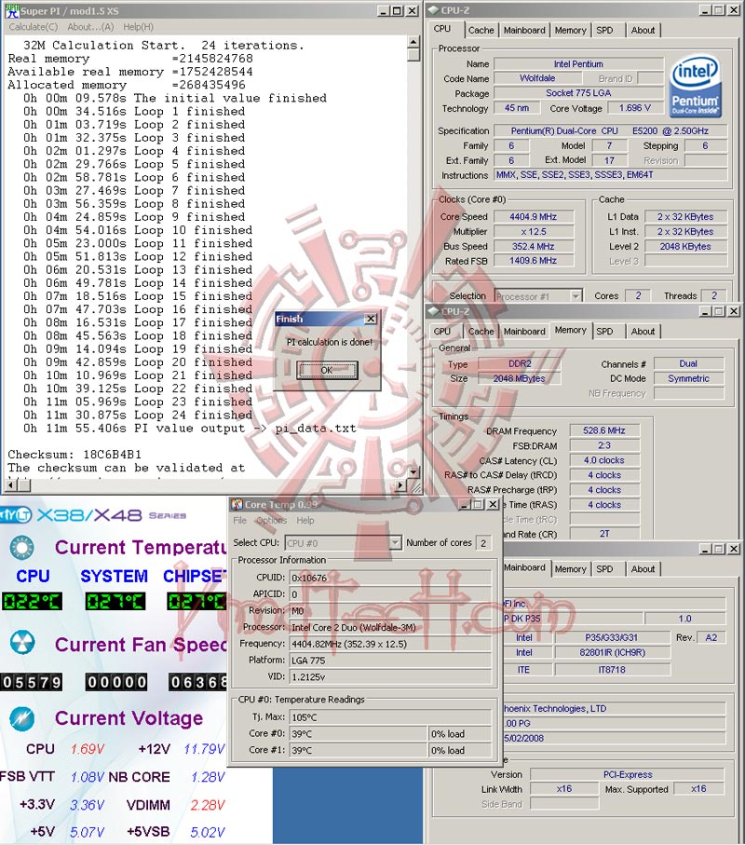Click the PCI-Express version field
745x845 pixels.
tap(628, 774)
